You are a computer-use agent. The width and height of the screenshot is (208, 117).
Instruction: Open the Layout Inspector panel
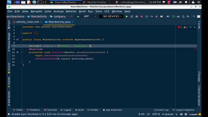[x=184, y=110]
